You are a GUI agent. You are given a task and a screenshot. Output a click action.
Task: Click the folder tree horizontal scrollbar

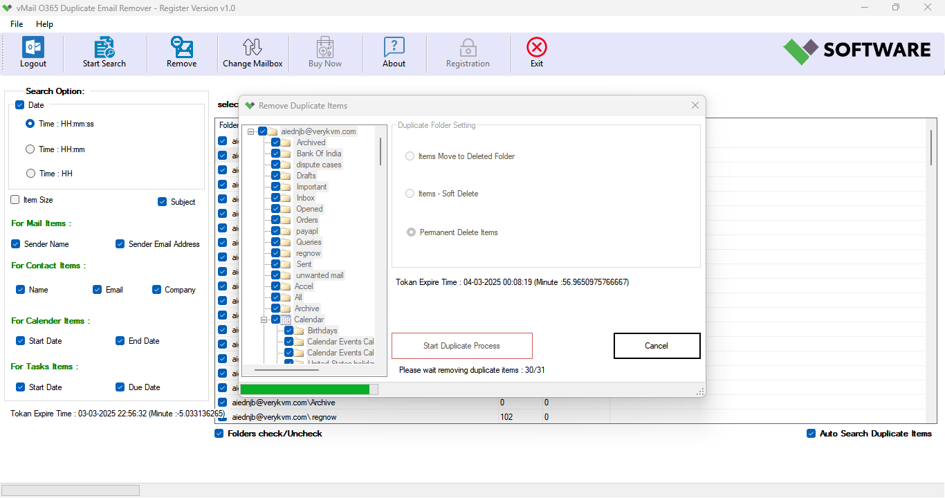(x=286, y=370)
